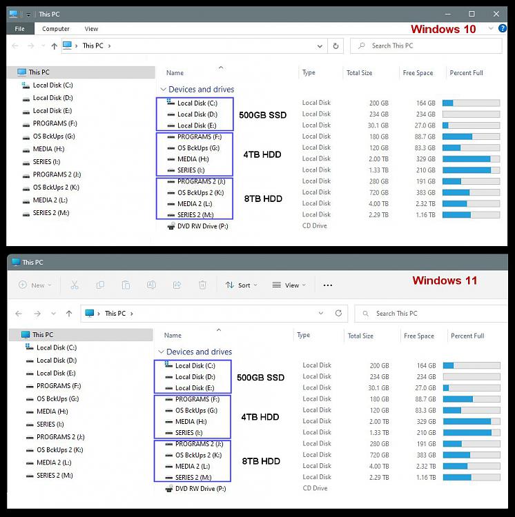Expand the ribbon chevron in Windows 10 window
The image size is (515, 517).
[491, 28]
